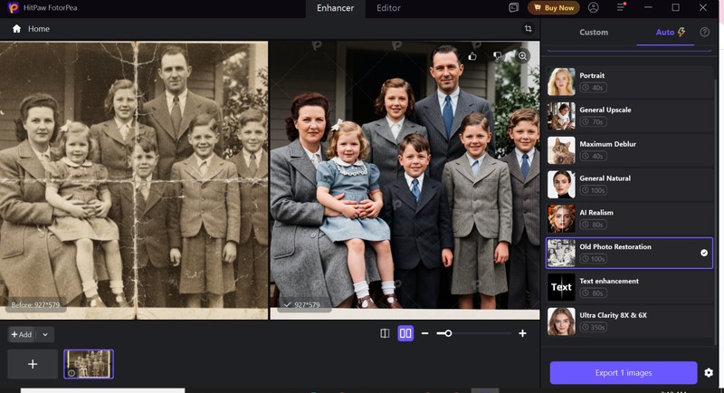Click the zoom slider handle

(x=448, y=333)
